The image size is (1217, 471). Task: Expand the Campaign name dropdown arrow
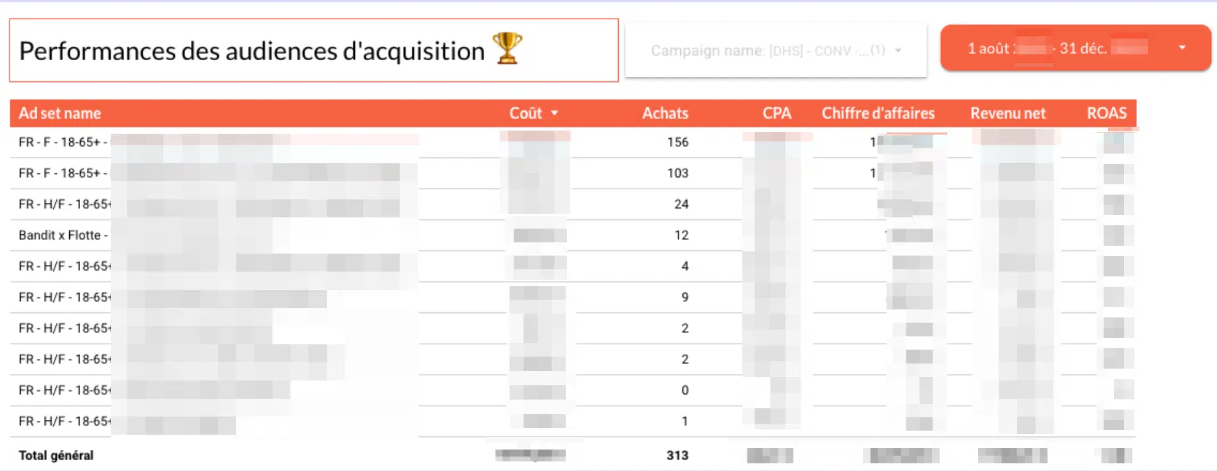tap(898, 51)
